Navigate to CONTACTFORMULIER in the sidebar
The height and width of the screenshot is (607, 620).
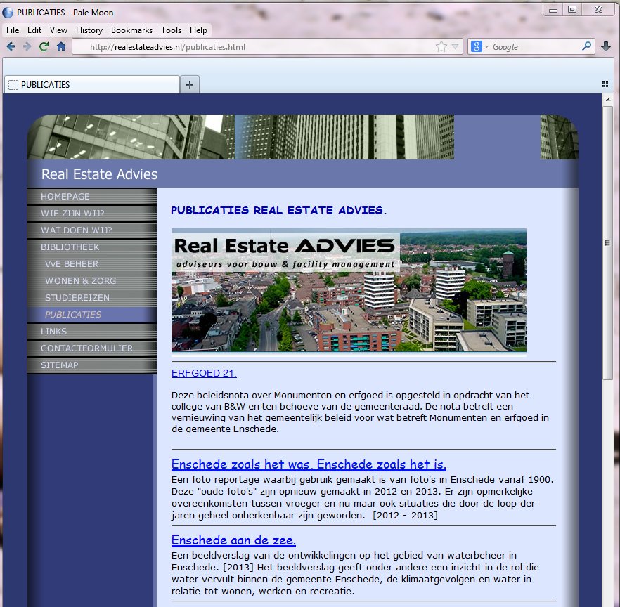click(x=86, y=348)
